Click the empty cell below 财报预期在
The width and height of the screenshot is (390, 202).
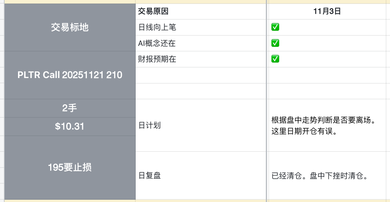201,75
